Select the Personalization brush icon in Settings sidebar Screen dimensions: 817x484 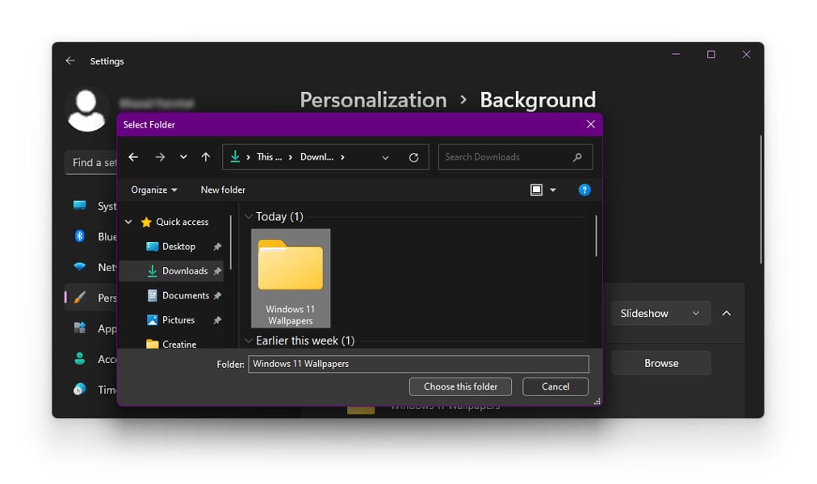(79, 295)
